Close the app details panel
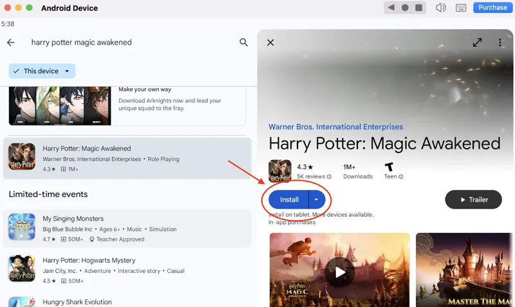Screen dimensions: 515x307 pos(270,42)
